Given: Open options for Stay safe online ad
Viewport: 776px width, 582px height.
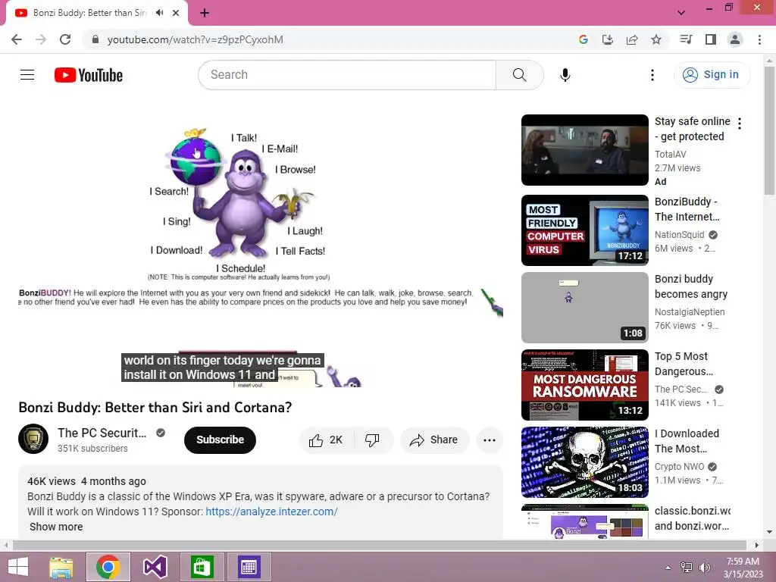Looking at the screenshot, I should pos(740,124).
